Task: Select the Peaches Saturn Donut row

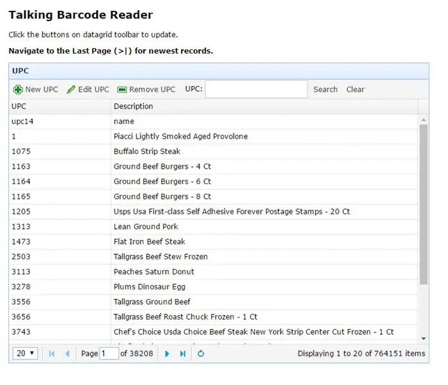Action: [214, 272]
